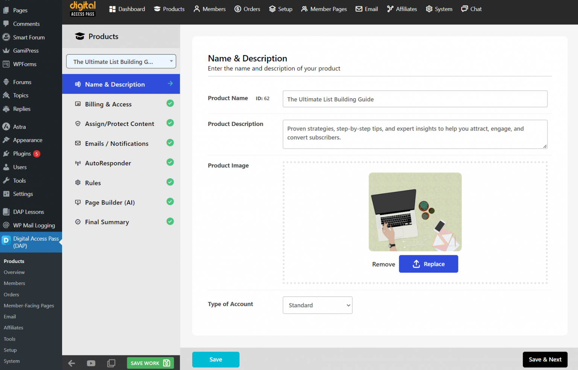Click the SAVE WORK button

pyautogui.click(x=150, y=363)
